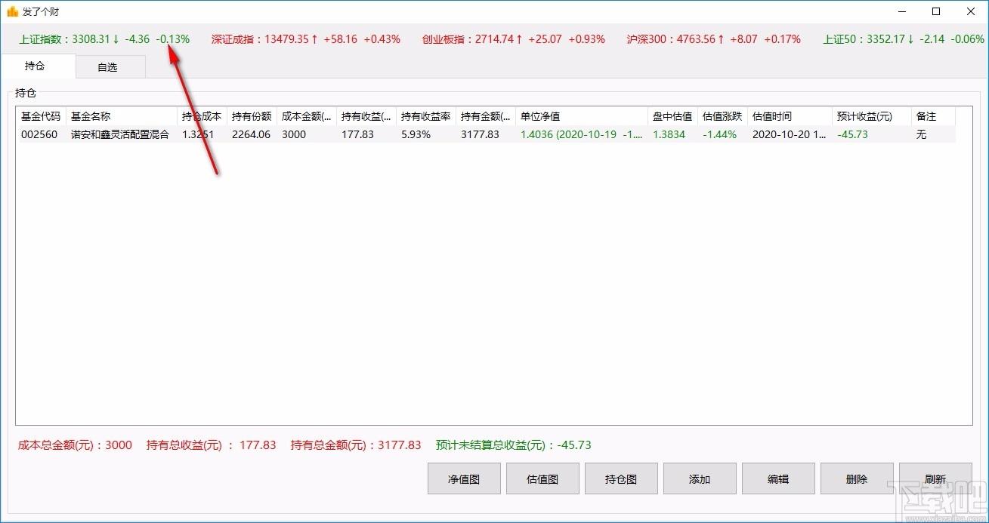
Task: Click the 净值图 button
Action: (463, 478)
